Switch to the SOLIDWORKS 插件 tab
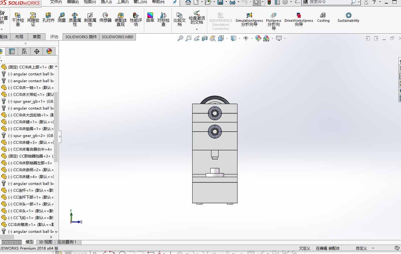Viewport: 401px width, 254px height. [81, 37]
